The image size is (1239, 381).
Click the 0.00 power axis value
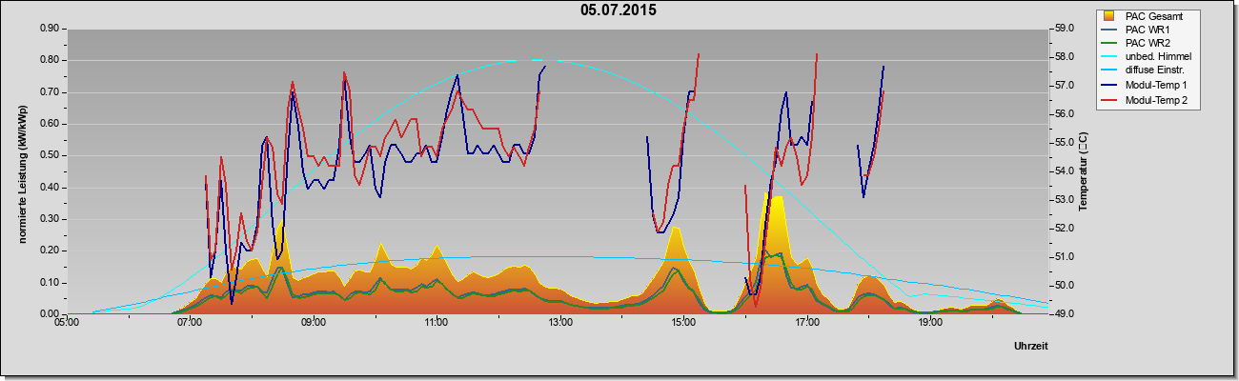tap(50, 314)
